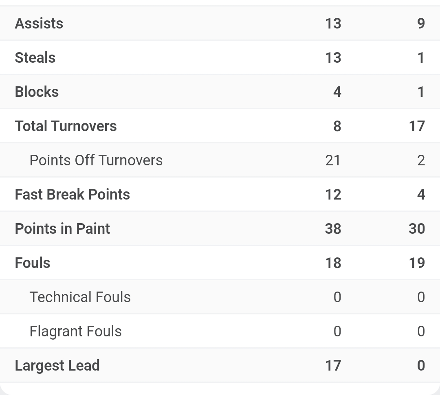
Task: Select the Technical Fouls sub-row
Action: pyautogui.click(x=220, y=297)
